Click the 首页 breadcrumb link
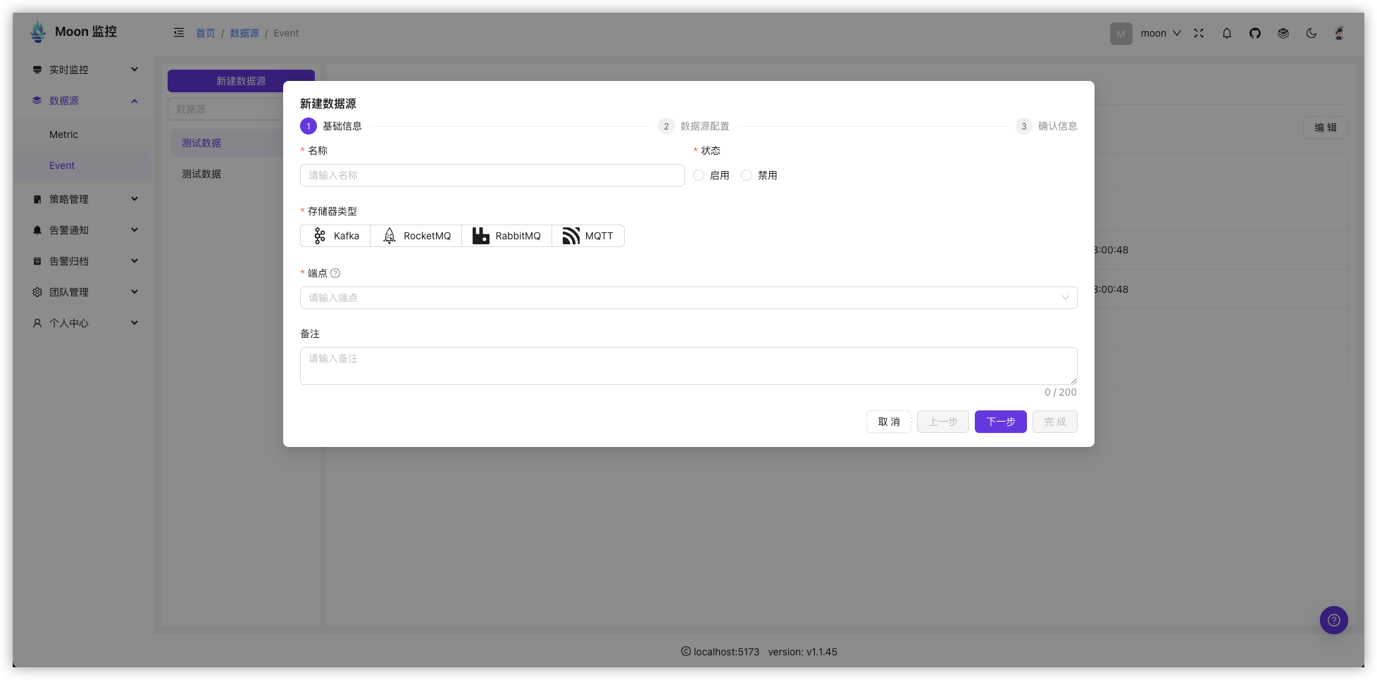The width and height of the screenshot is (1377, 680). click(x=206, y=33)
